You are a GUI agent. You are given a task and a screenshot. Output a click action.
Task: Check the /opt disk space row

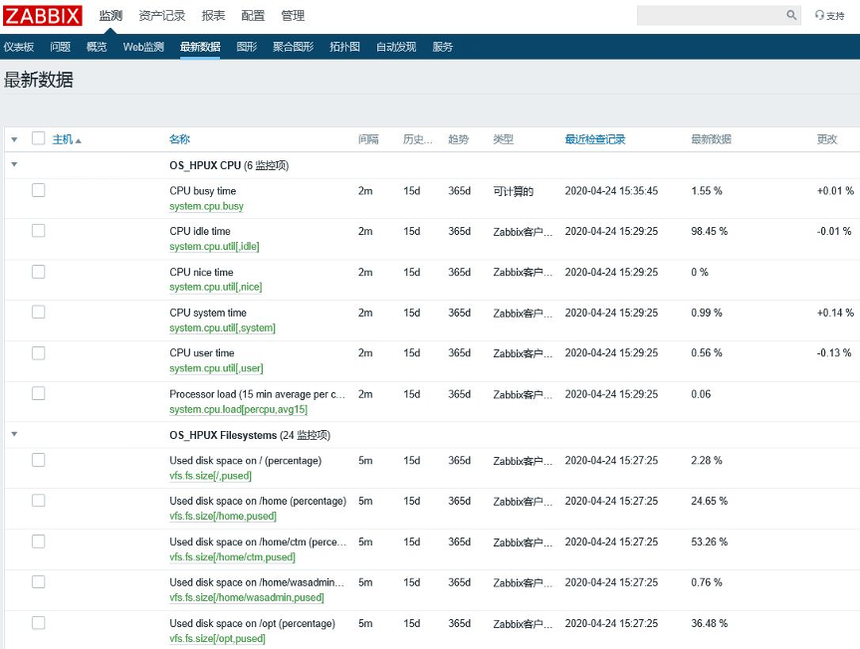(x=39, y=623)
